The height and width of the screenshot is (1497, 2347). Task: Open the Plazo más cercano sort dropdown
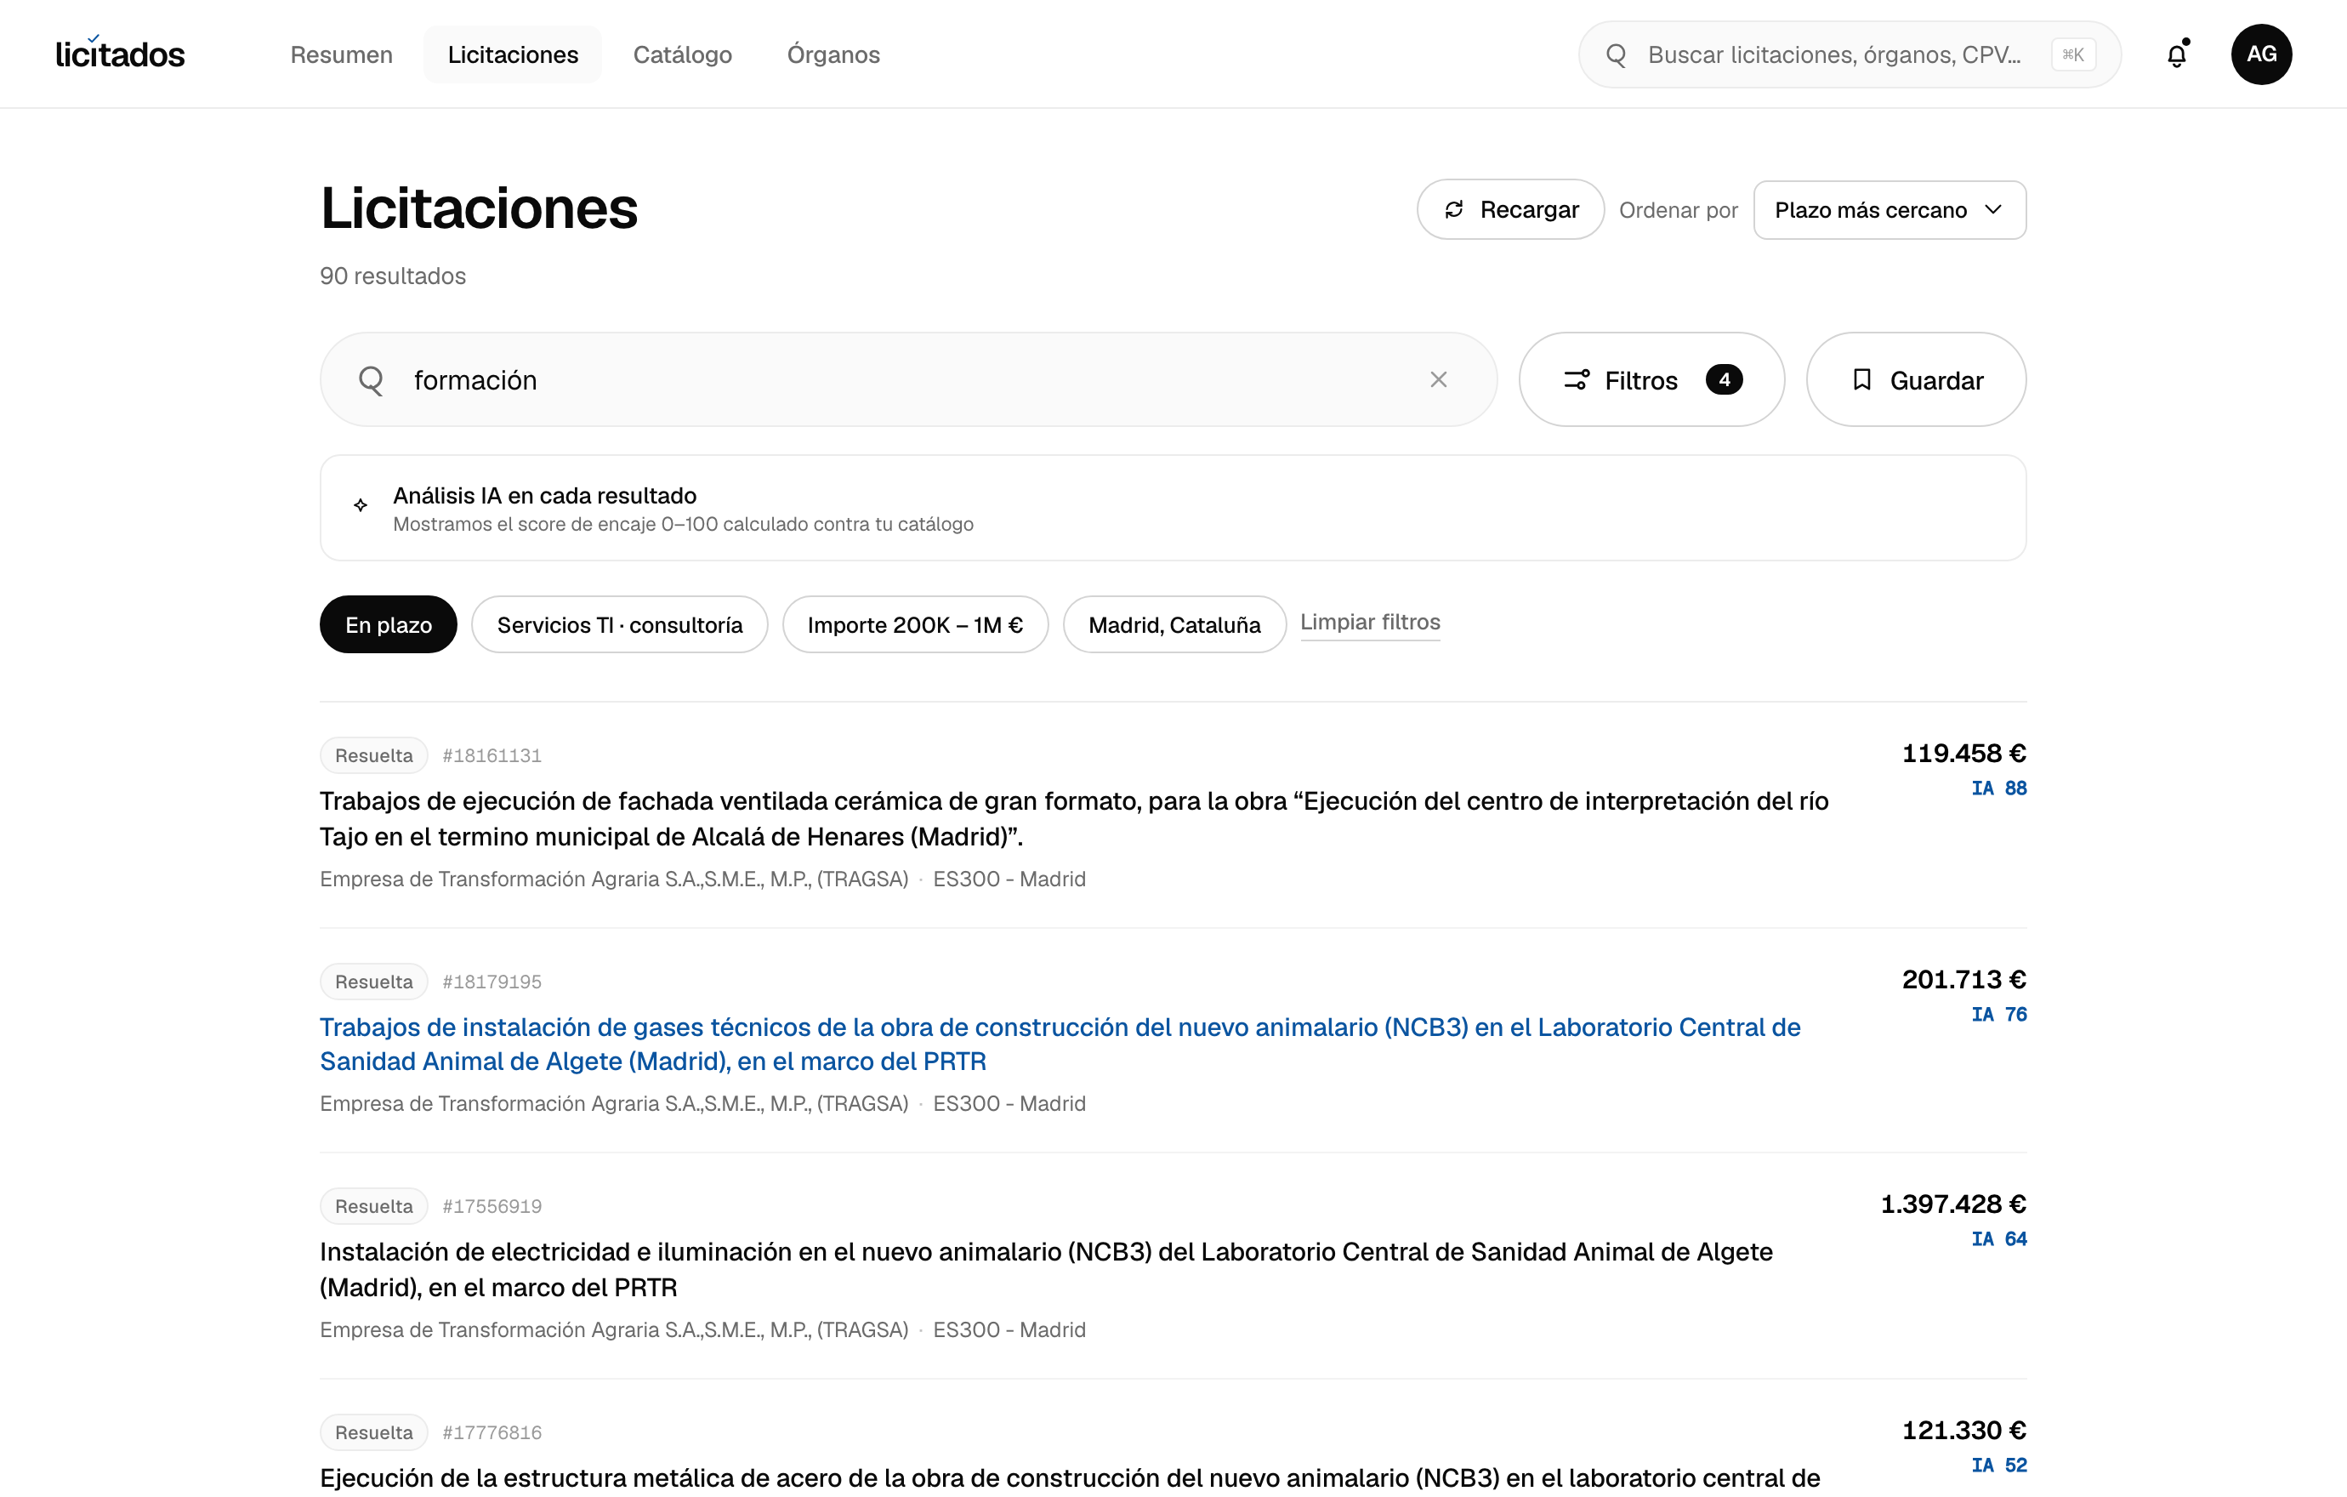1890,209
